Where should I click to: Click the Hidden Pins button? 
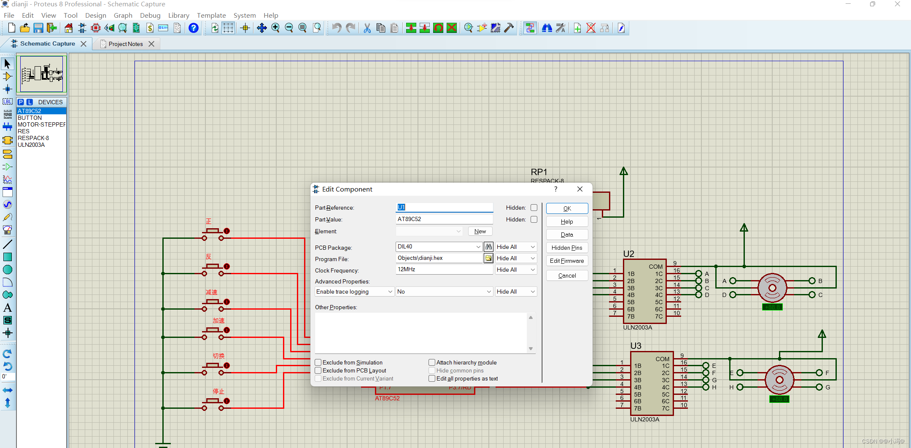point(567,248)
